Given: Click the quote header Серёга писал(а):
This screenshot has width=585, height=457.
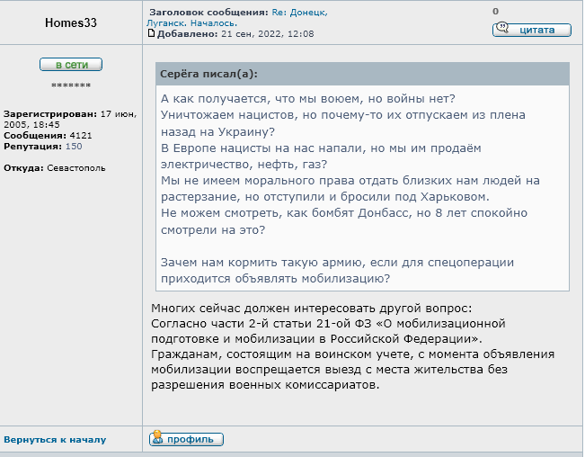Looking at the screenshot, I should coord(208,74).
